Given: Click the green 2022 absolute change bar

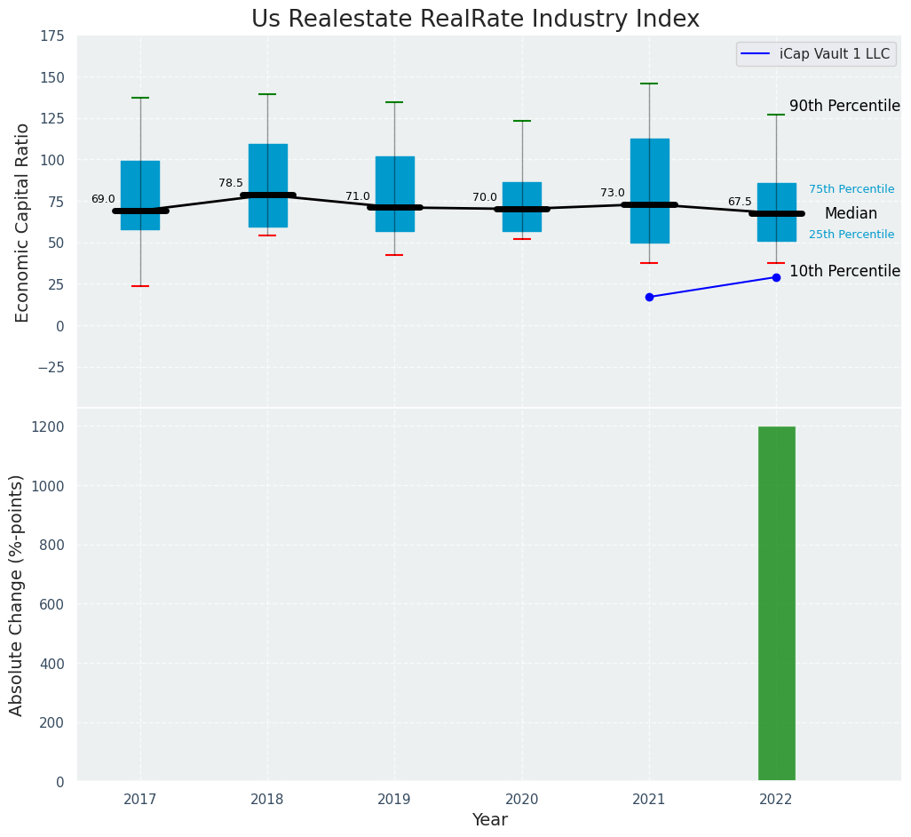Looking at the screenshot, I should (776, 604).
